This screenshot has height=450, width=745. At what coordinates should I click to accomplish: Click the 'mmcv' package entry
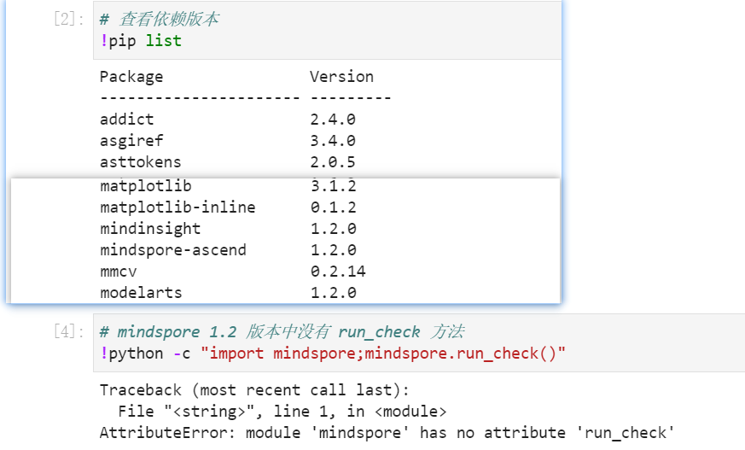(119, 272)
